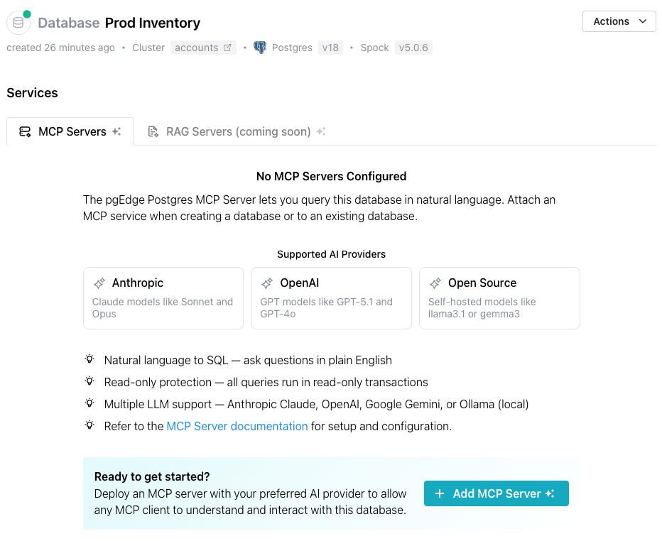Open the accounts cluster link
The width and height of the screenshot is (662, 541).
pos(198,48)
